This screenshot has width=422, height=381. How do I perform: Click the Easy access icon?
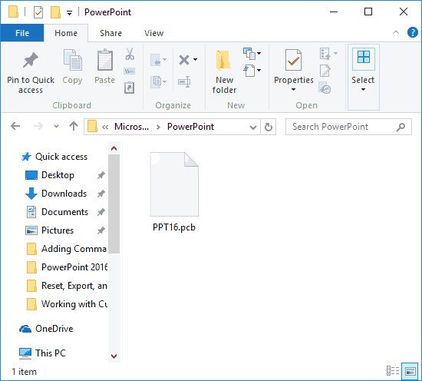tap(252, 71)
